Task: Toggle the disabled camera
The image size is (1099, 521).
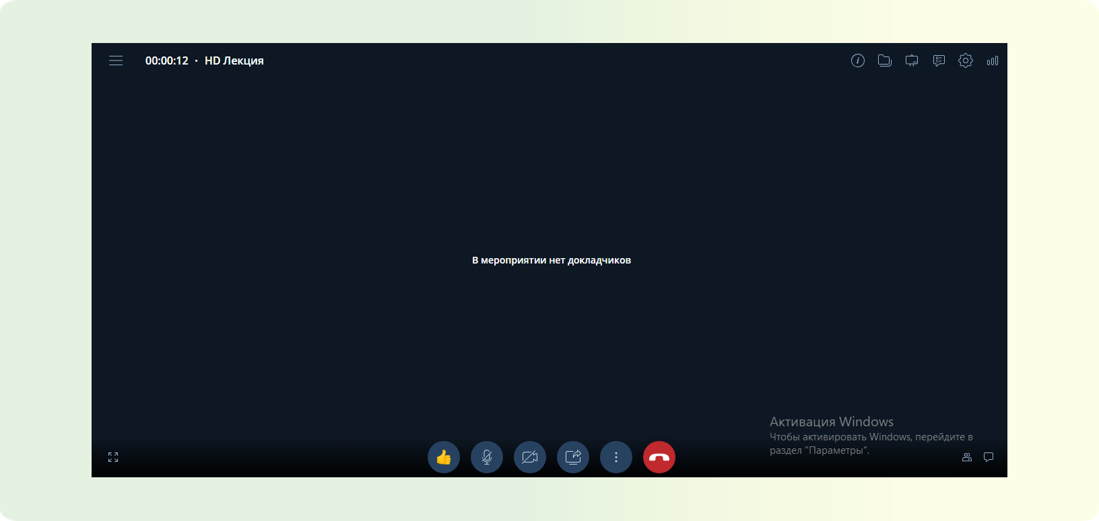Action: [x=530, y=457]
